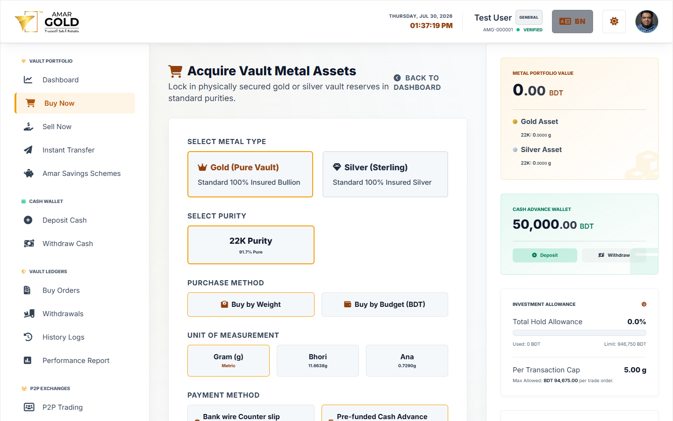
Task: Go to History Logs in sidebar
Action: pyautogui.click(x=75, y=337)
